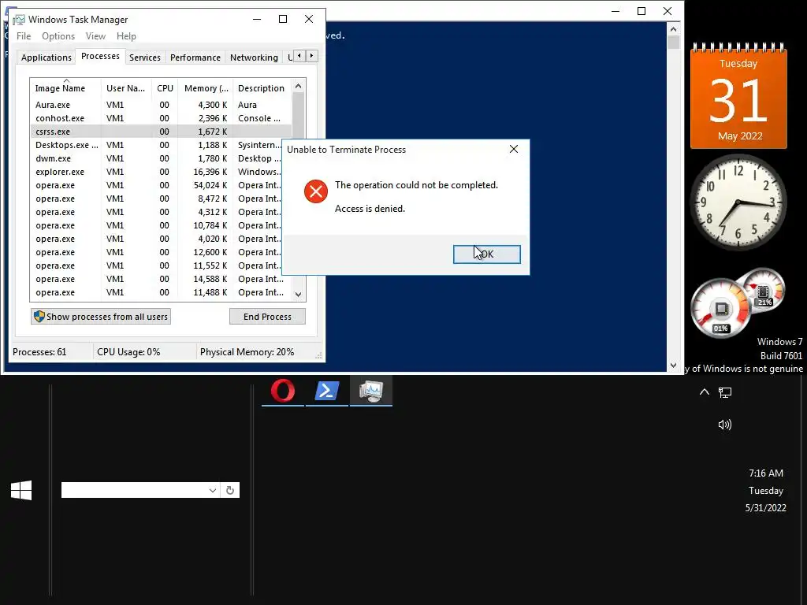
Task: Show hidden tray icons chevron
Action: (704, 392)
